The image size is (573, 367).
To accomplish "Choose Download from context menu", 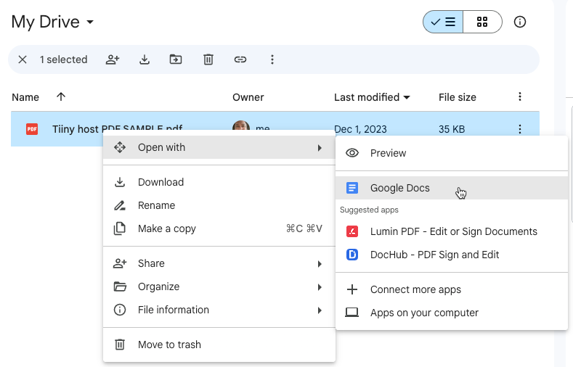I will click(x=219, y=182).
